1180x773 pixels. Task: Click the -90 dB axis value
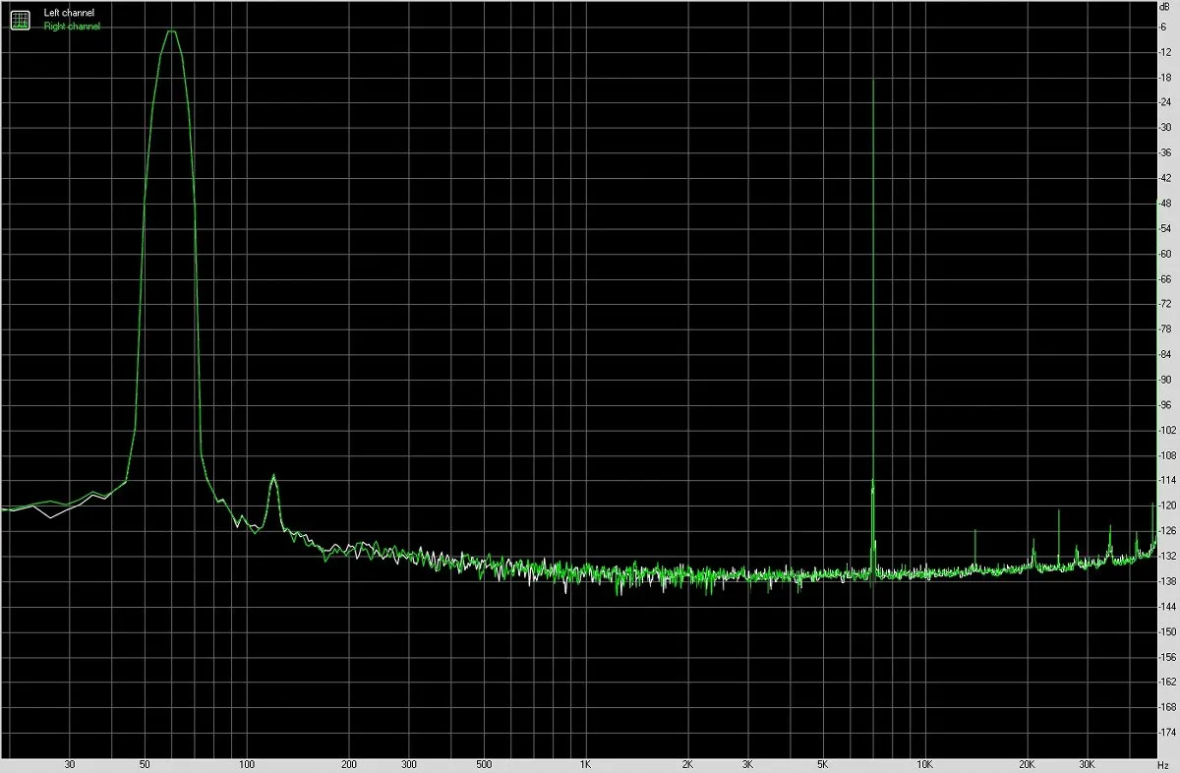(1166, 380)
